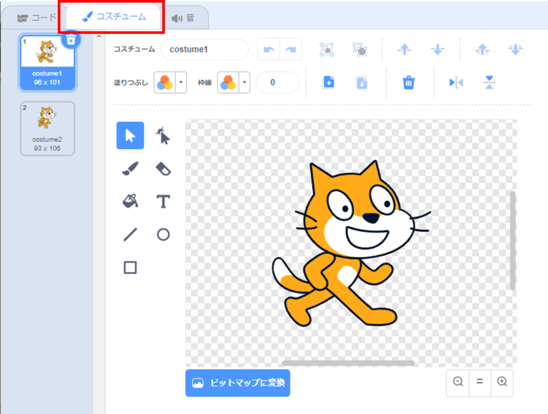Click the Flip vertical icon
Viewport: 548px width, 414px height.
click(489, 83)
